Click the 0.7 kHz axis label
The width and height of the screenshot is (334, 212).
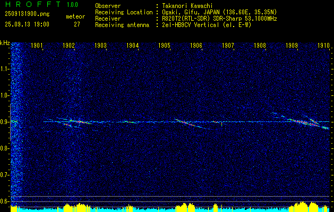point(4,175)
